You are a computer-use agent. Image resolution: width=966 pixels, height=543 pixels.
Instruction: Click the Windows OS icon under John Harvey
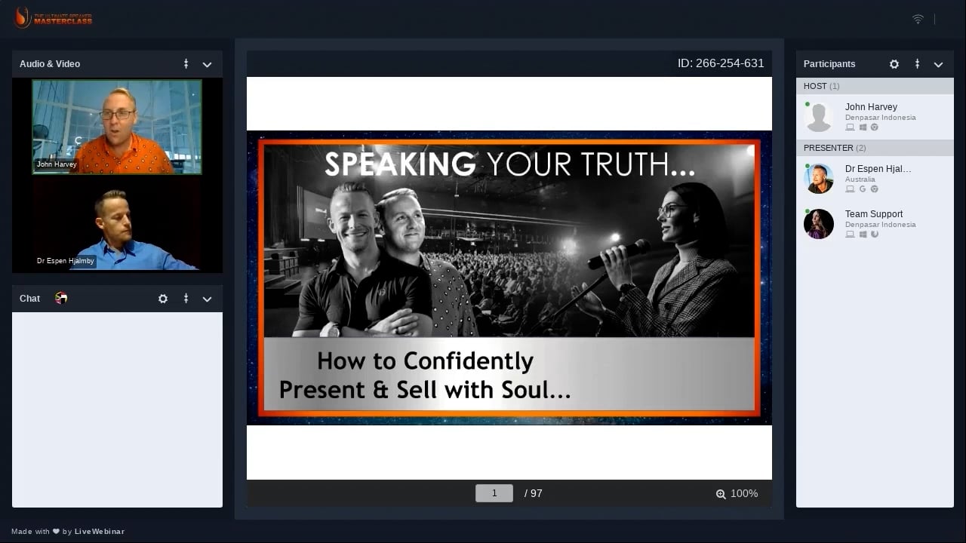[863, 127]
